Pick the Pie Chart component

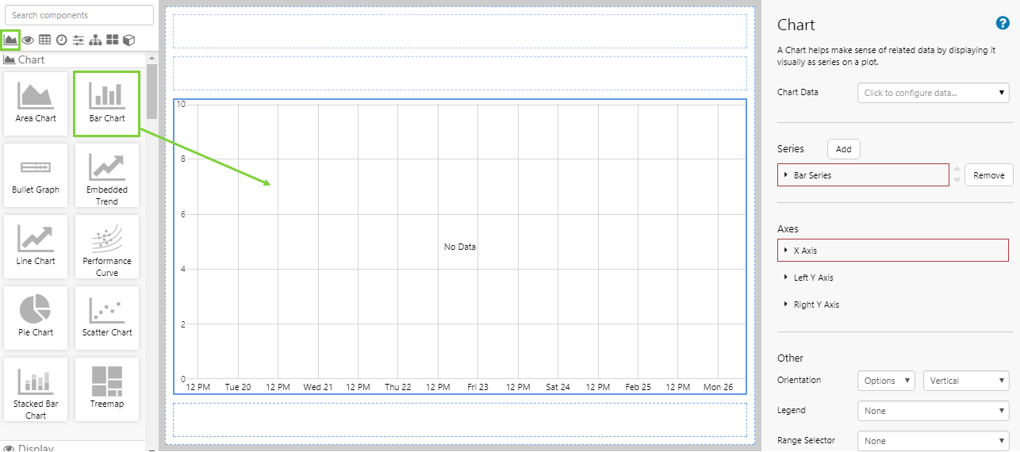[36, 314]
